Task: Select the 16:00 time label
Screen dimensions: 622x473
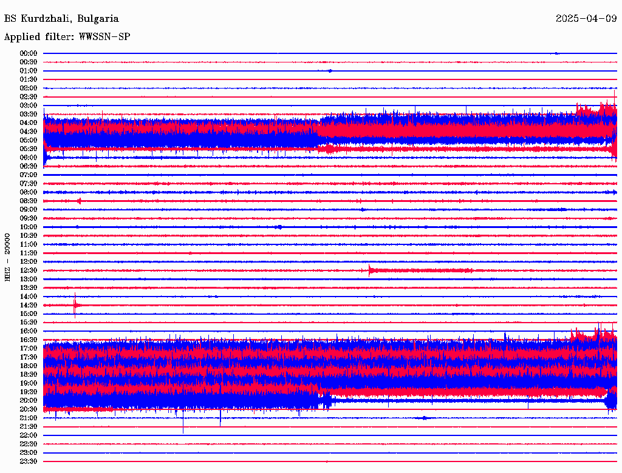Action: (x=29, y=330)
